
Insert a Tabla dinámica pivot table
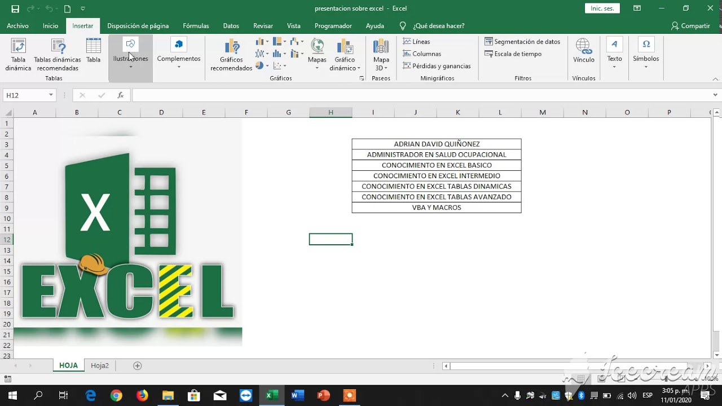tap(18, 55)
